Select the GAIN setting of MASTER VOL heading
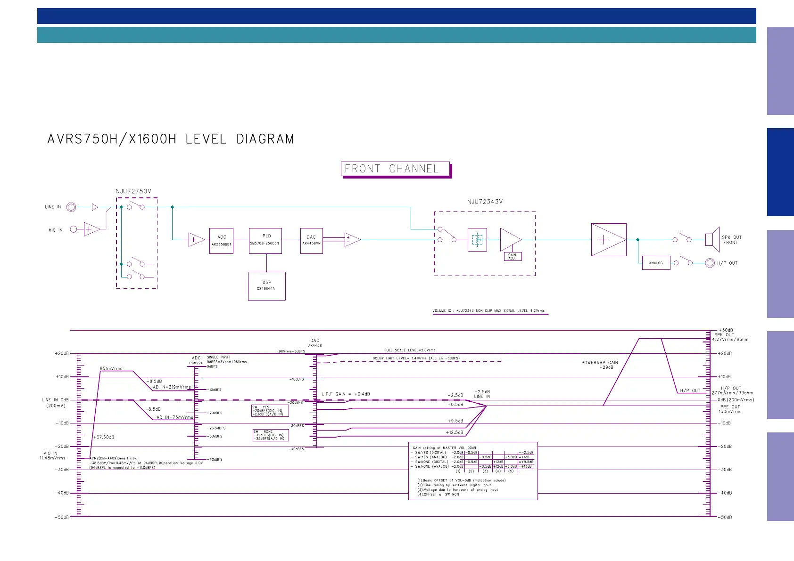Screen dimensions: 794x561 pyautogui.click(x=444, y=448)
